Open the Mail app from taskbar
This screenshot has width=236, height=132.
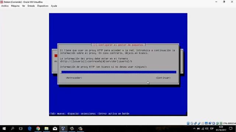pyautogui.click(x=55, y=128)
